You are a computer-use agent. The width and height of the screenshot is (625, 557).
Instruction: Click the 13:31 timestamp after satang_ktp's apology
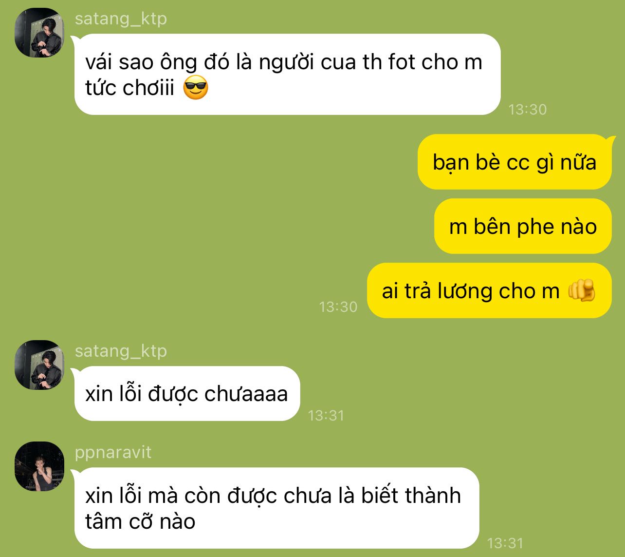click(326, 415)
